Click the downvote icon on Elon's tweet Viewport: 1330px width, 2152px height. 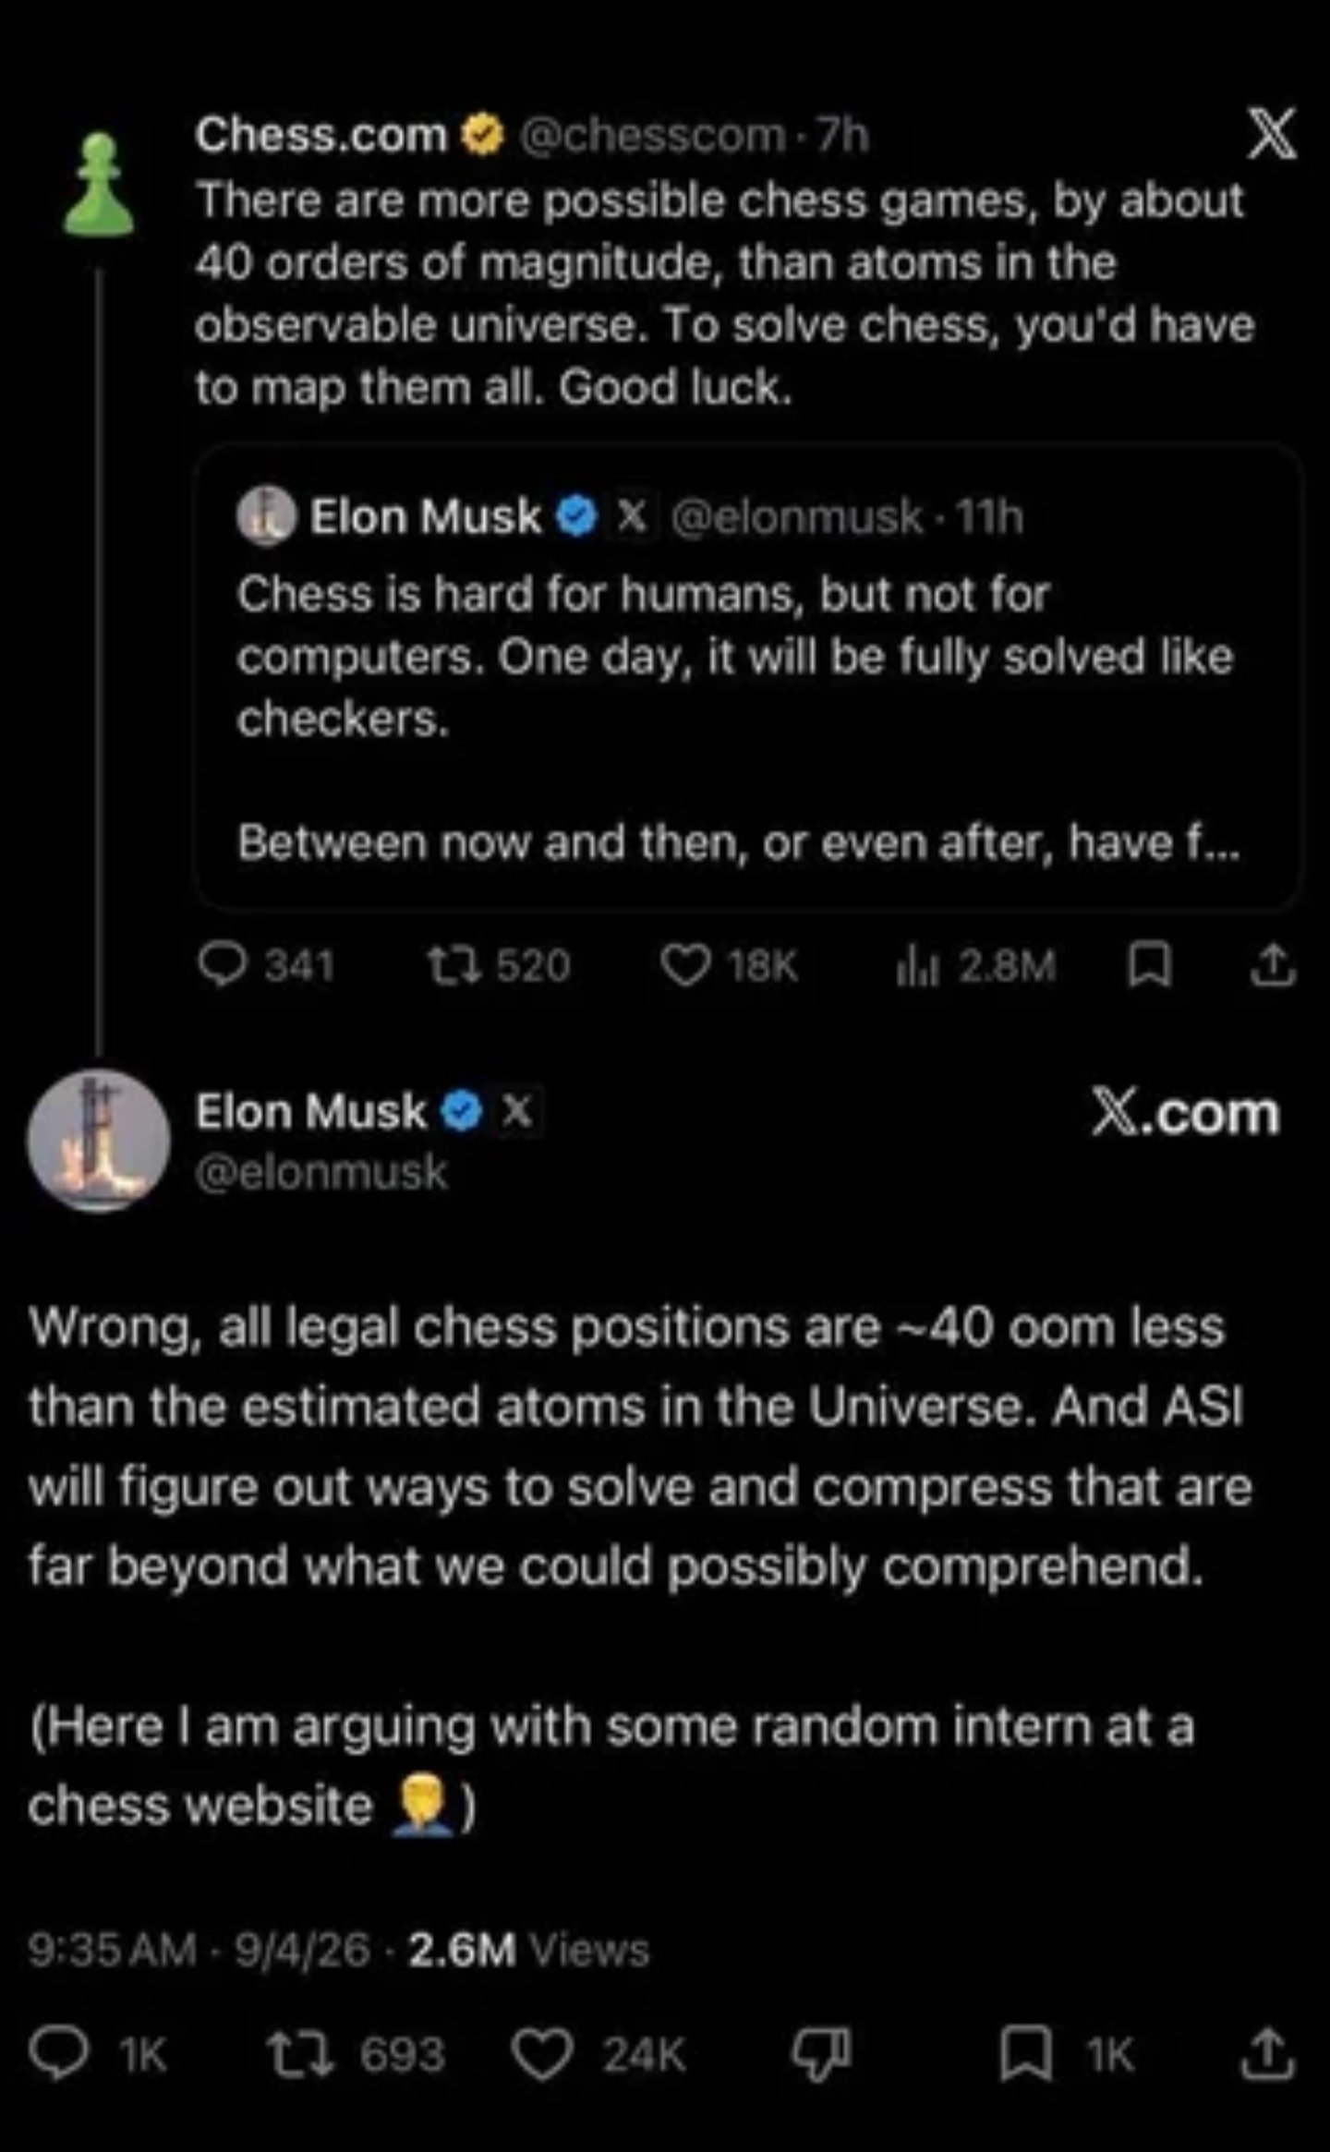(820, 2054)
